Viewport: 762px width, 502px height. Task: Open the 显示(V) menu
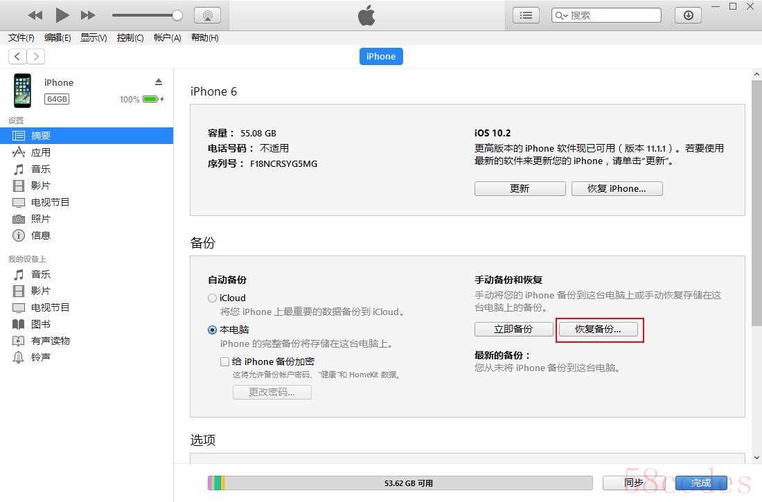(94, 38)
